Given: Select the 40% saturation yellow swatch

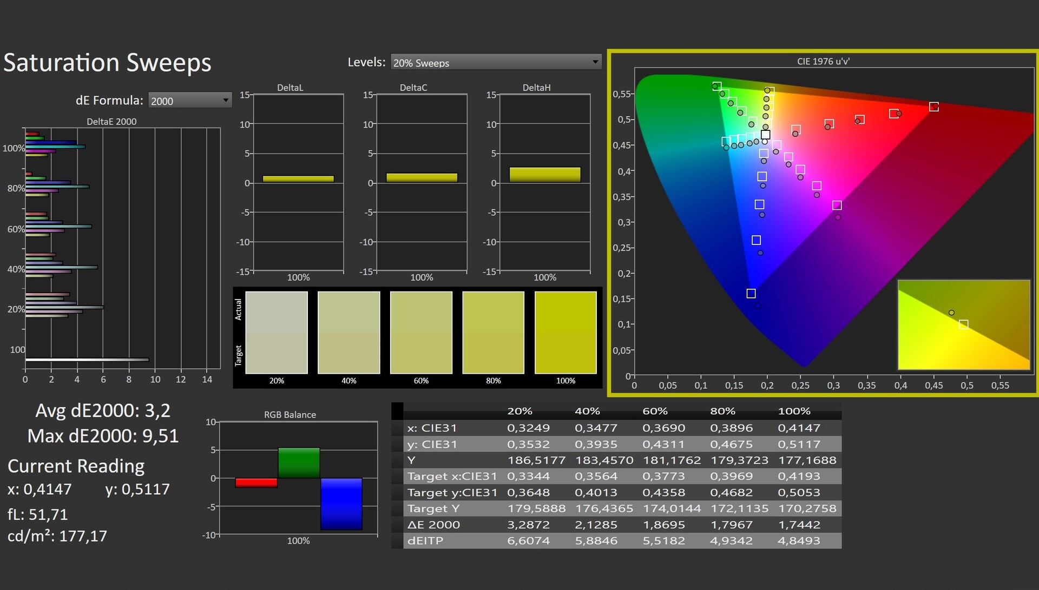Looking at the screenshot, I should [x=348, y=332].
